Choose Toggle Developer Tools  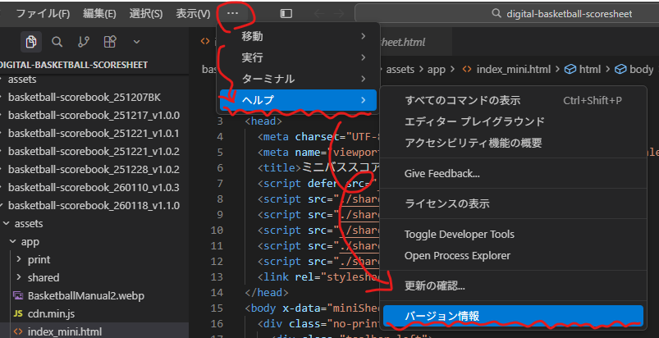tap(513, 235)
